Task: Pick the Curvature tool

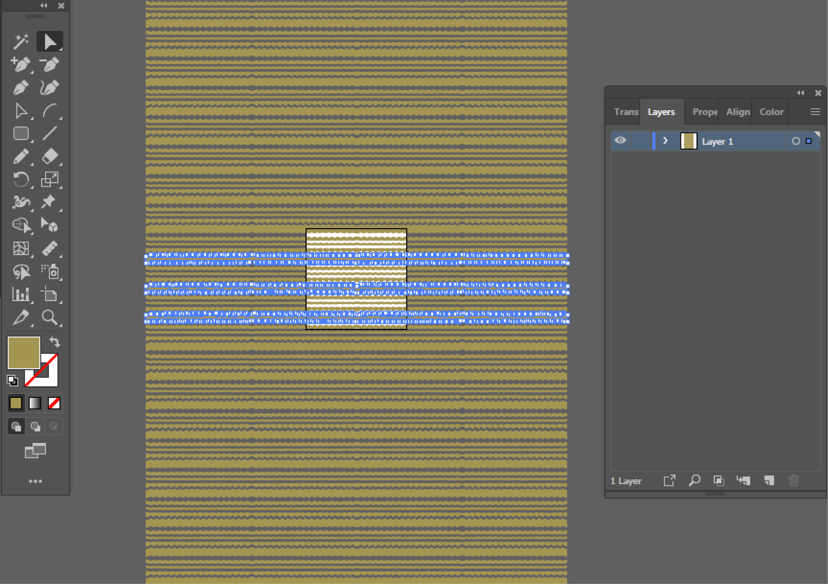Action: (x=50, y=88)
